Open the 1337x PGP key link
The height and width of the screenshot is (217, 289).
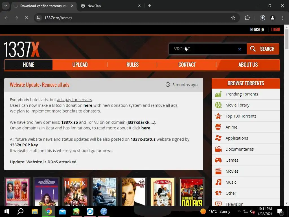click(24, 145)
